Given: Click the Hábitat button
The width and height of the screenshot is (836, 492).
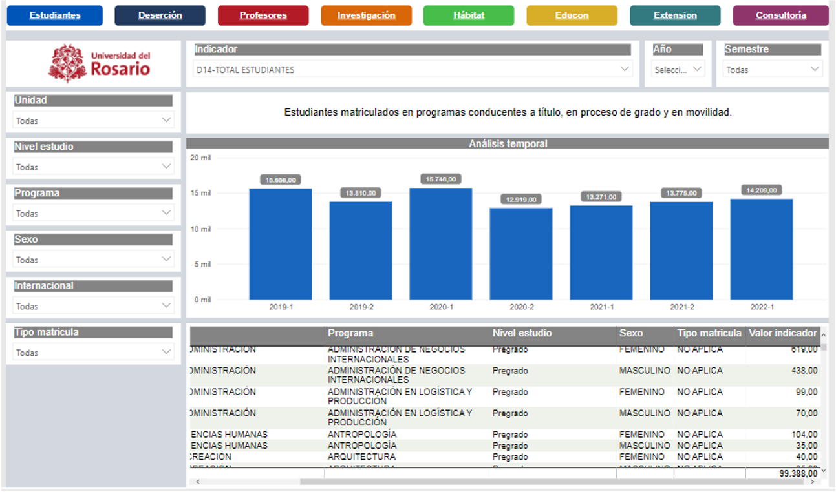Looking at the screenshot, I should (x=469, y=15).
